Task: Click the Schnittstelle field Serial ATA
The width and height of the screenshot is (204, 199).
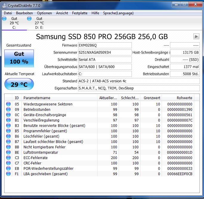Action: pyautogui.click(x=105, y=60)
